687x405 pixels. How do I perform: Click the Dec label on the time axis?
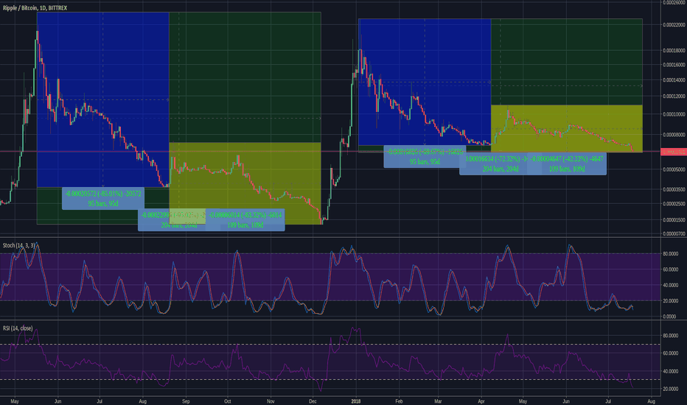[313, 401]
